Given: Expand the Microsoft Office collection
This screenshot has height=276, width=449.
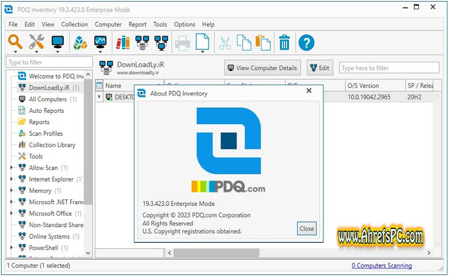Looking at the screenshot, I should pos(12,213).
